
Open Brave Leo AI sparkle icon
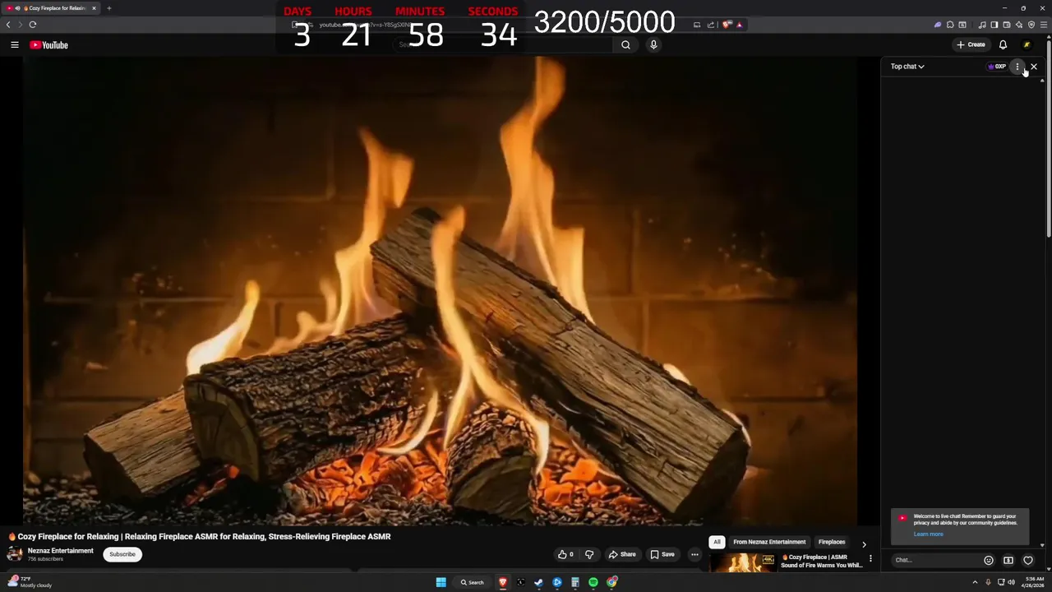pyautogui.click(x=1019, y=25)
